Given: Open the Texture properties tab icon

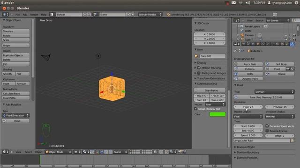Looking at the screenshot, I should 282,44.
